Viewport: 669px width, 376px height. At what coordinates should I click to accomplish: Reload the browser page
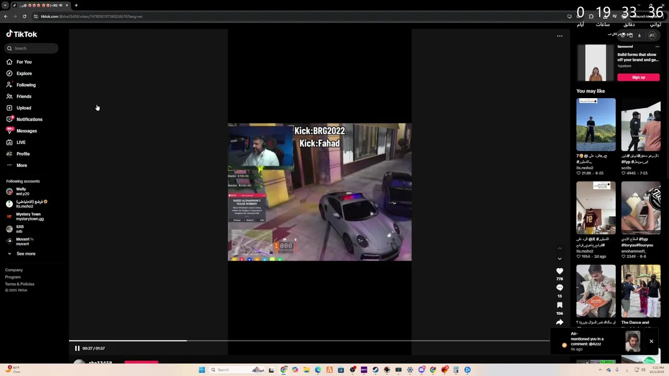click(x=24, y=16)
